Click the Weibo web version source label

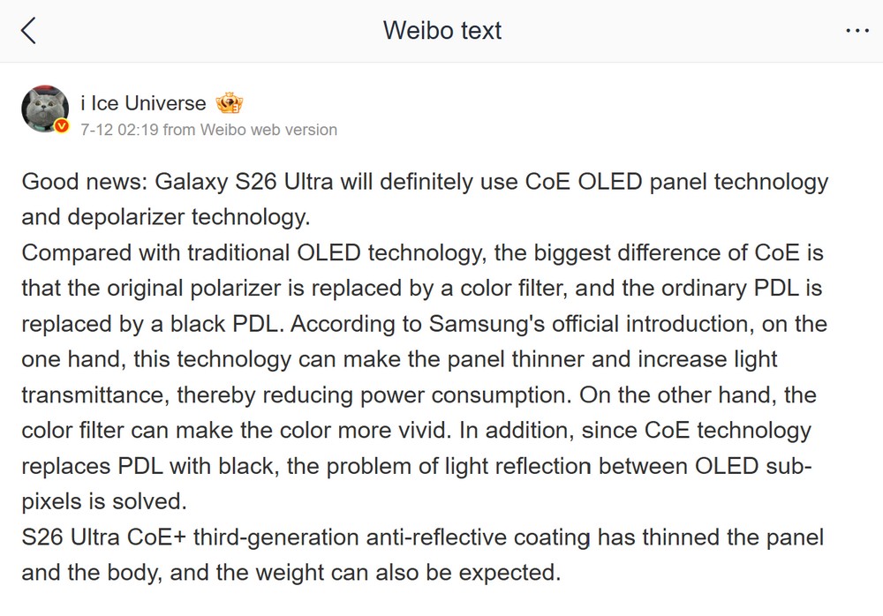coord(268,130)
